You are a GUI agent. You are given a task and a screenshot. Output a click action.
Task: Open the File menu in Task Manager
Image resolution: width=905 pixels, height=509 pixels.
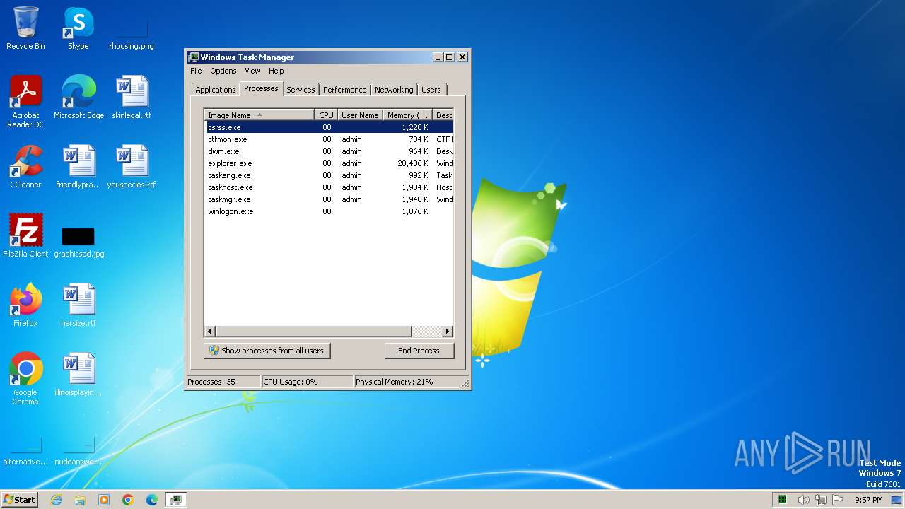click(x=196, y=71)
